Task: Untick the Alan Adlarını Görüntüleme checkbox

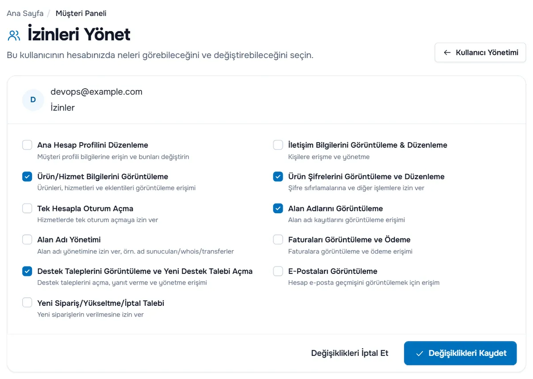Action: coord(278,208)
